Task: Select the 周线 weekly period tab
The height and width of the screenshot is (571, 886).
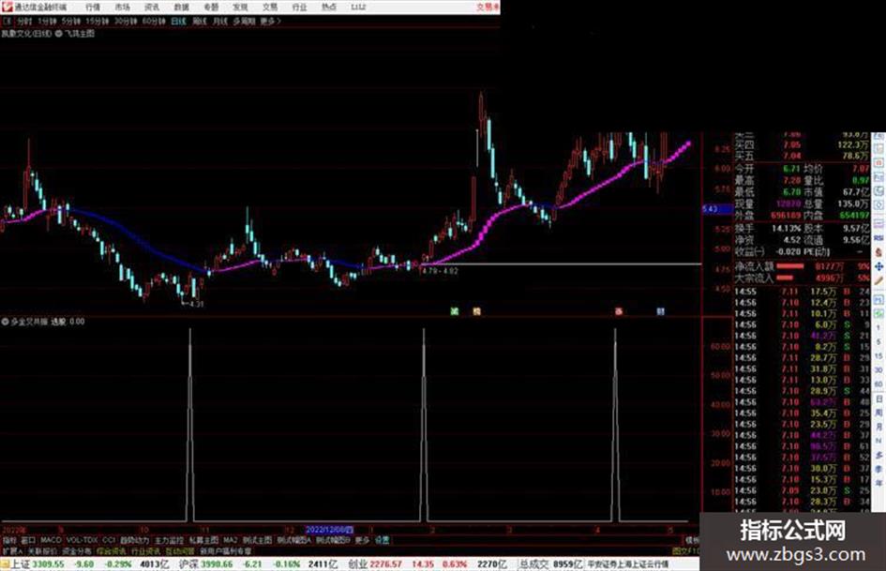Action: 200,22
